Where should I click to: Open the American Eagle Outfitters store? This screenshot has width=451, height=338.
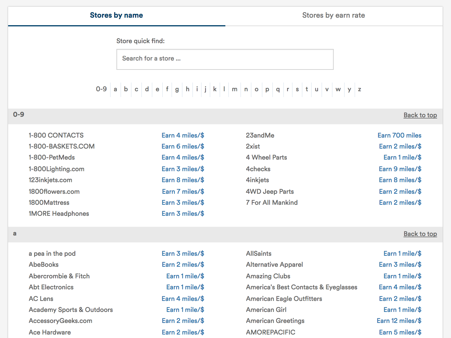[284, 299]
